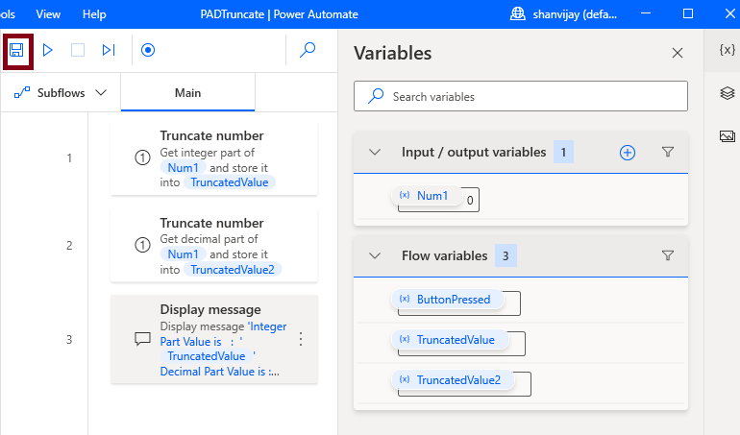Collapse the Input / output variables section
This screenshot has height=435, width=740.
(x=378, y=152)
